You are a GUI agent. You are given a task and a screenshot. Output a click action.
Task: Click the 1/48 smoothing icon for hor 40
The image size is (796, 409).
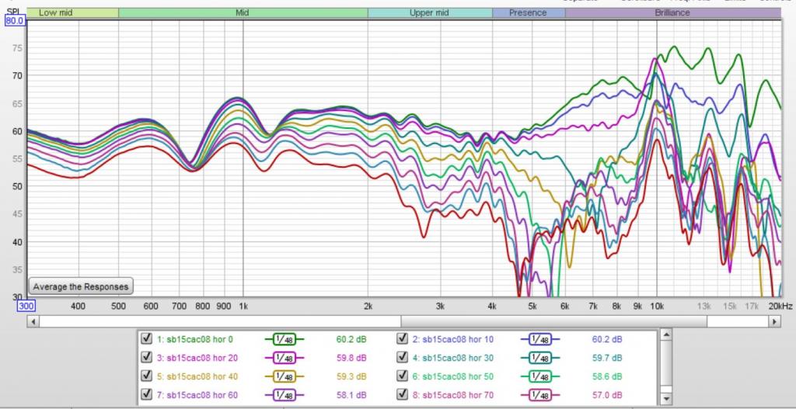pyautogui.click(x=284, y=376)
